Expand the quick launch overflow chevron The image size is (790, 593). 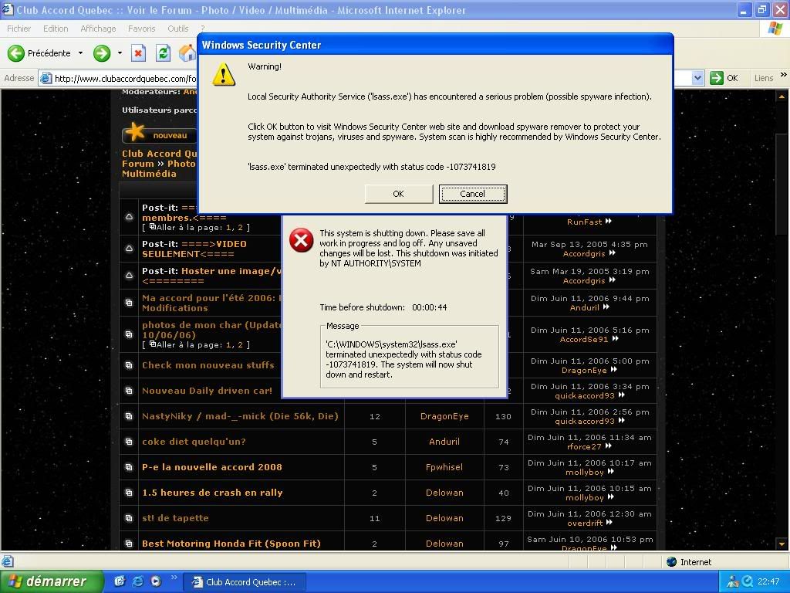pos(174,578)
